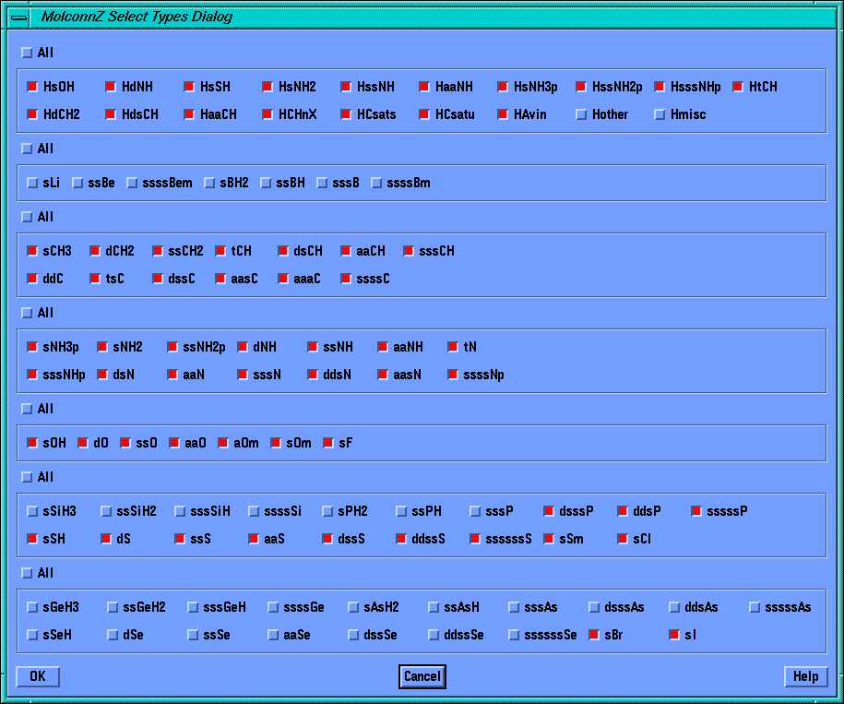Enable the Hother checkbox

click(581, 114)
